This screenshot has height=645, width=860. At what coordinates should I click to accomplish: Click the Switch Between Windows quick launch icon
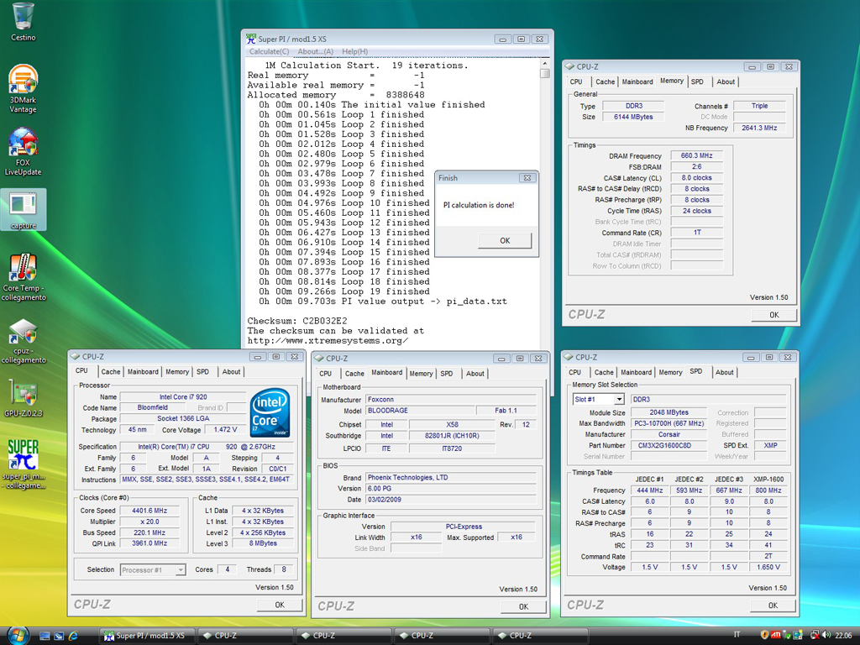tap(59, 636)
